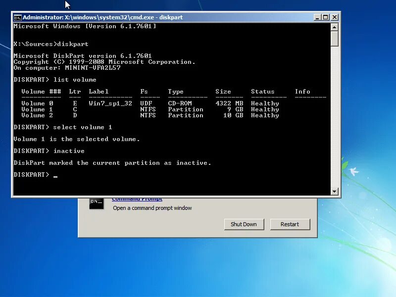Viewport: 396px width, 297px height.
Task: Click the 'UDF' file system value
Action: coord(146,103)
